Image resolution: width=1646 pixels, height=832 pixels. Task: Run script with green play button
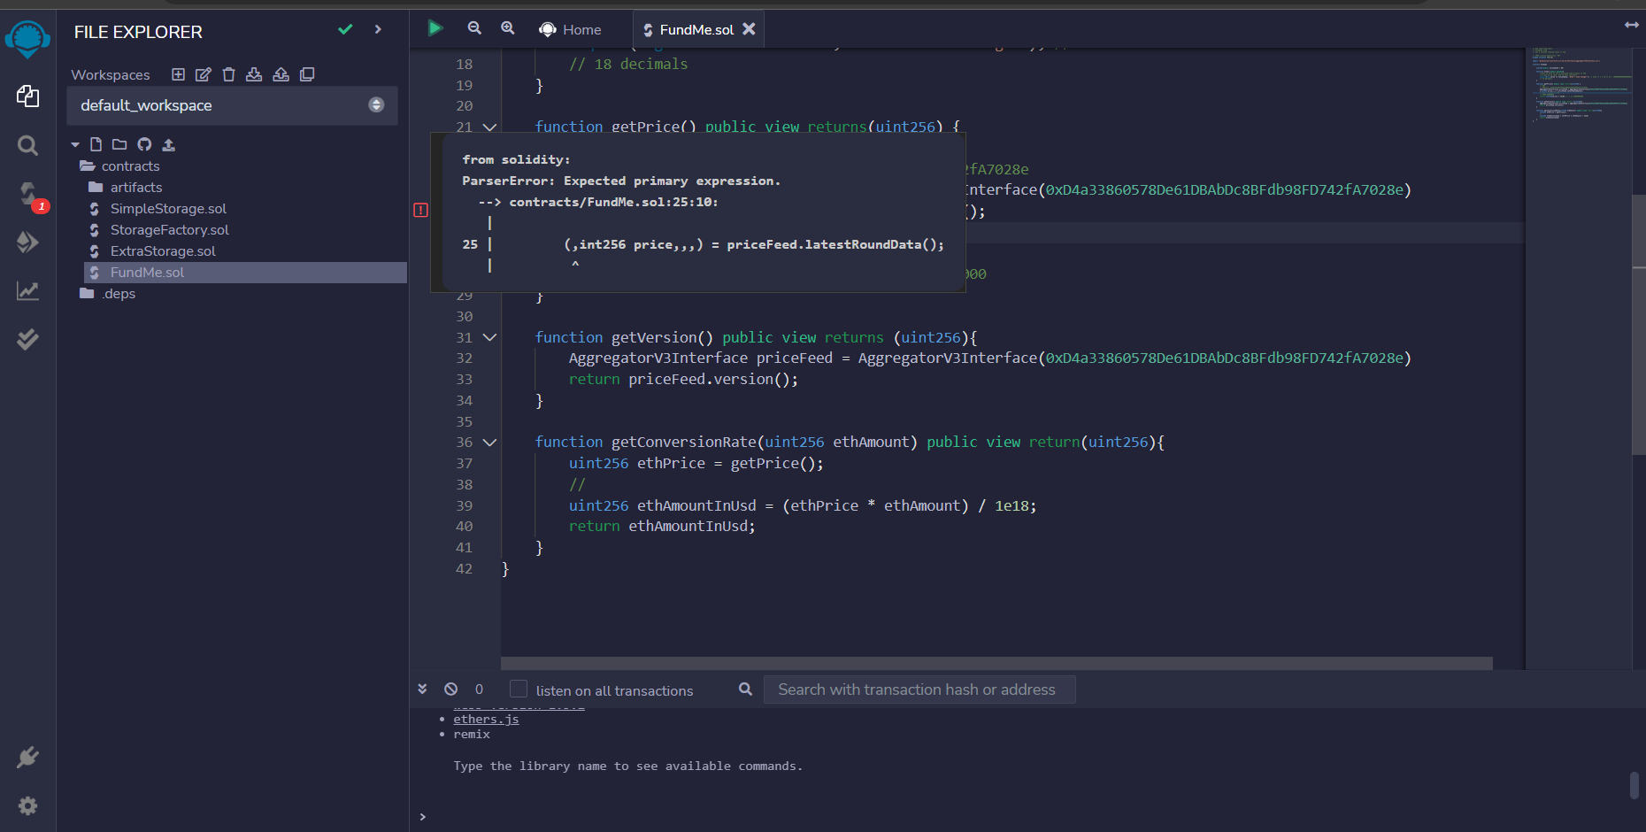click(435, 28)
